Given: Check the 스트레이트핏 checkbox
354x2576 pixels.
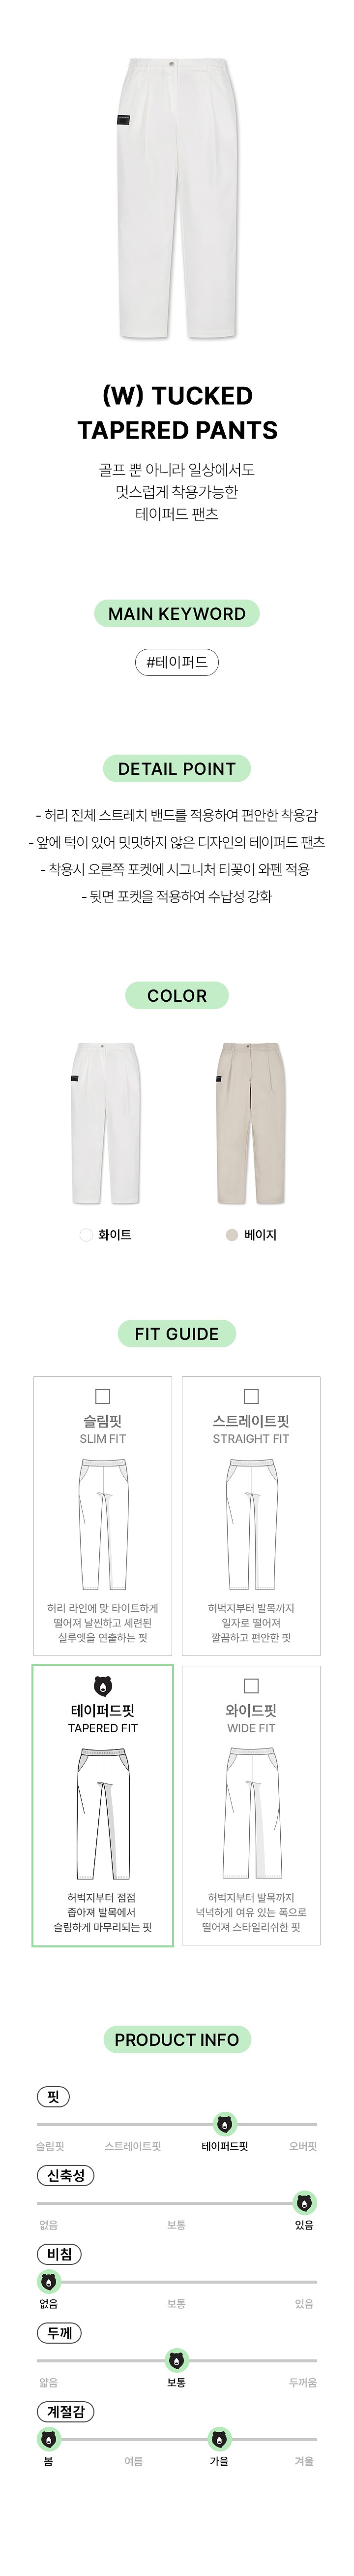Looking at the screenshot, I should click(x=251, y=1396).
